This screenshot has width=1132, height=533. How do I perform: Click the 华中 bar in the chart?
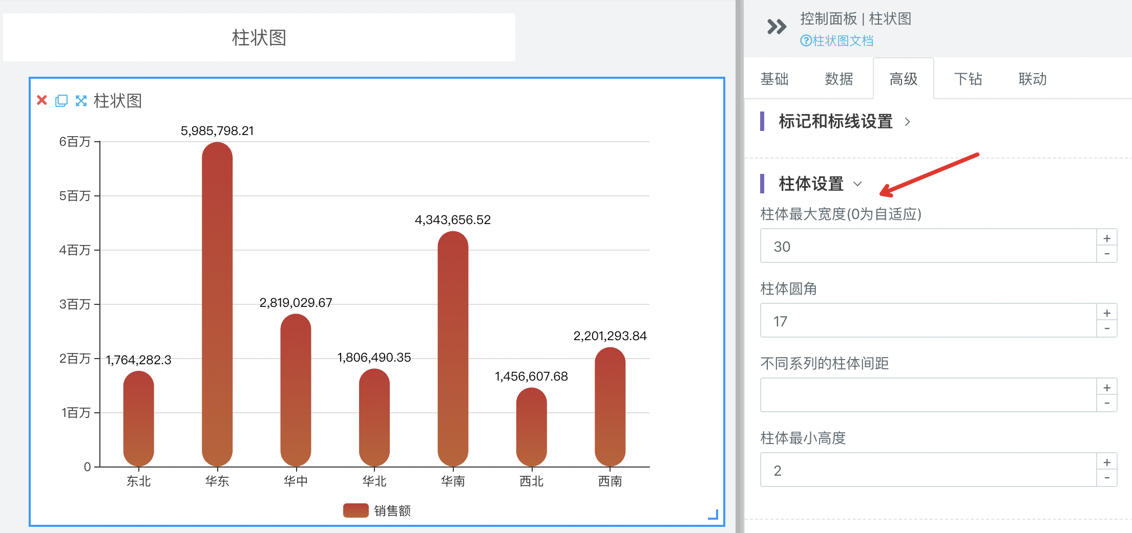click(x=296, y=390)
